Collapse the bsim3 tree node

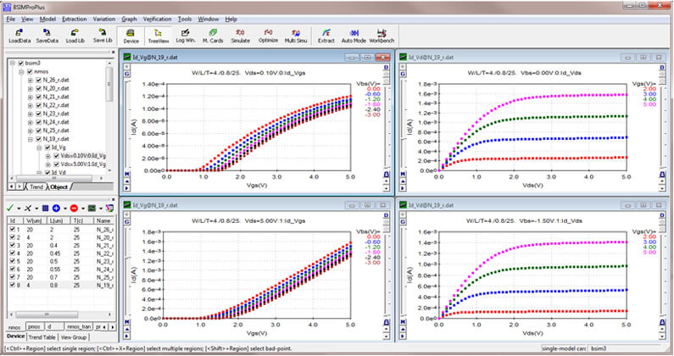click(x=13, y=64)
